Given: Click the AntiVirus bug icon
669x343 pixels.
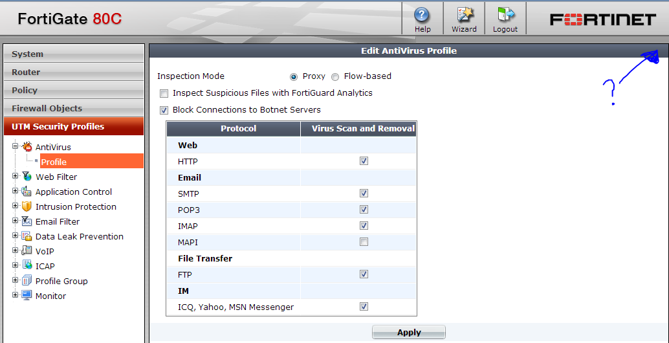Looking at the screenshot, I should [27, 147].
